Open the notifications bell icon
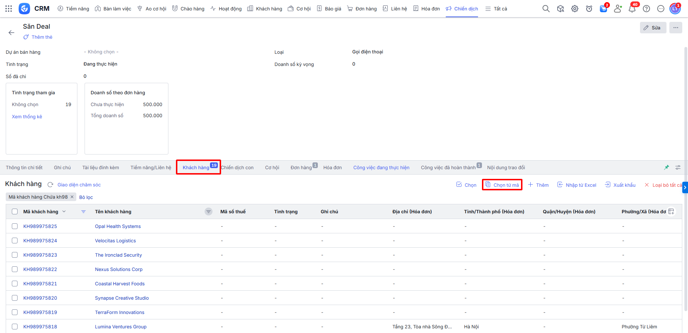Screen dimensions: 688x333 pyautogui.click(x=632, y=9)
